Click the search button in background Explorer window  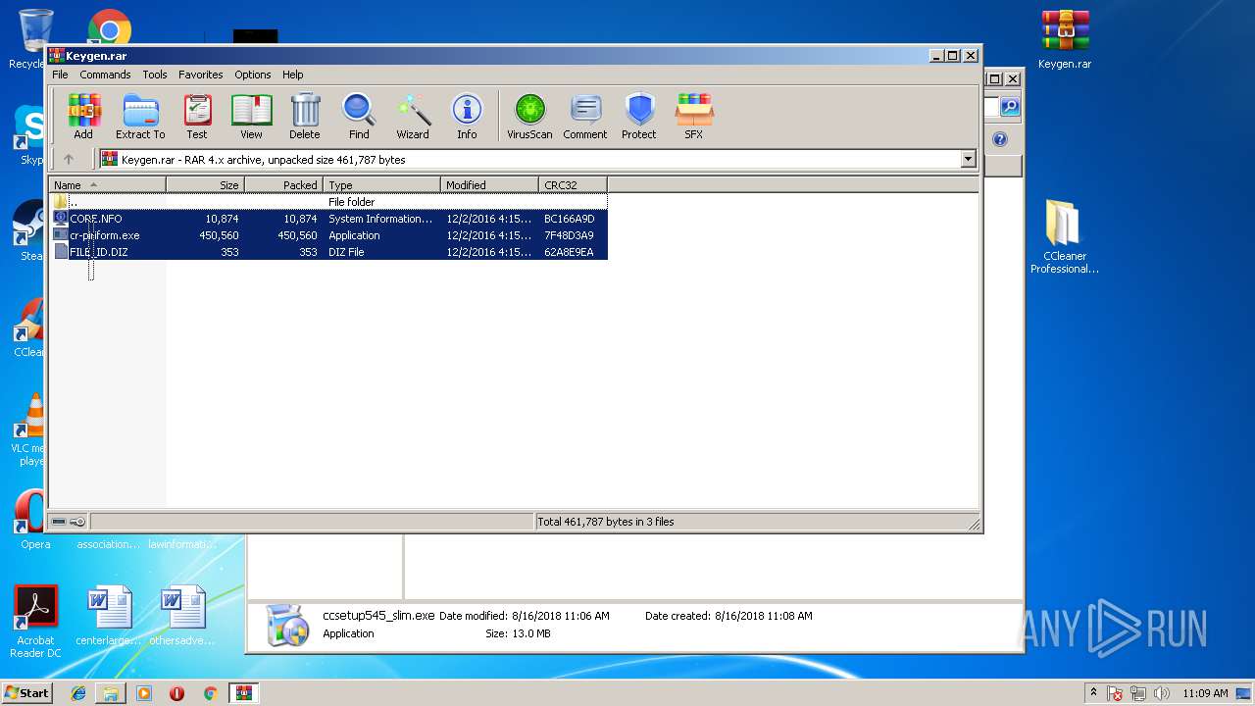click(1009, 107)
